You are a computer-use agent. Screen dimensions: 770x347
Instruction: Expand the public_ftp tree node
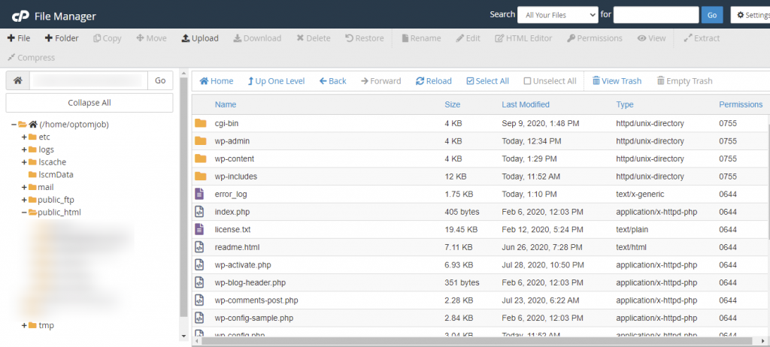point(24,200)
